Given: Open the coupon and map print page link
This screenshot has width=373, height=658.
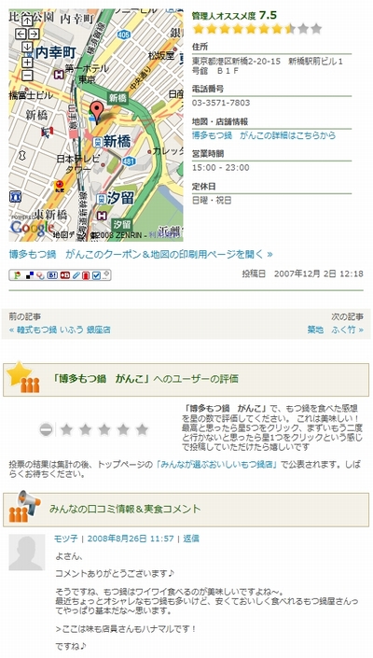Looking at the screenshot, I should pos(141,254).
